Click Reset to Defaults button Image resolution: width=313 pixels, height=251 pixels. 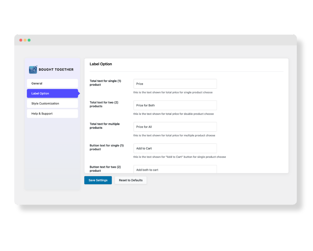131,180
